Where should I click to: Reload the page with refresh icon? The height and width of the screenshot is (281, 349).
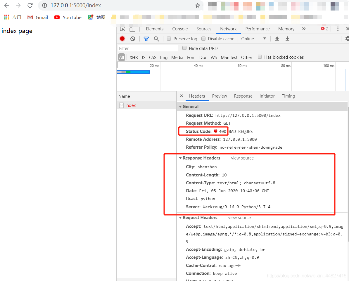coord(30,5)
